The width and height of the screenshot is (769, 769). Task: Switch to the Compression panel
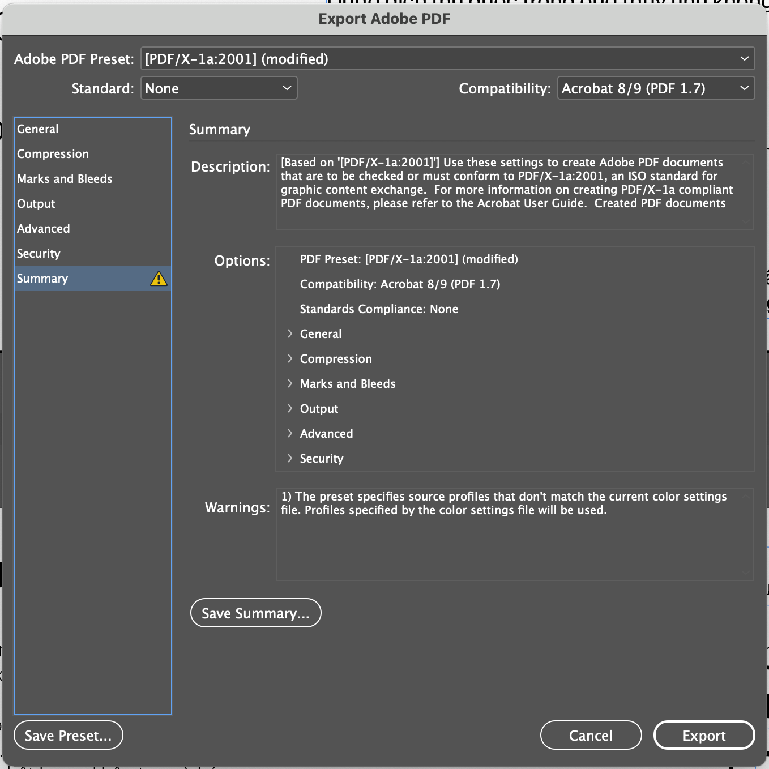tap(53, 153)
